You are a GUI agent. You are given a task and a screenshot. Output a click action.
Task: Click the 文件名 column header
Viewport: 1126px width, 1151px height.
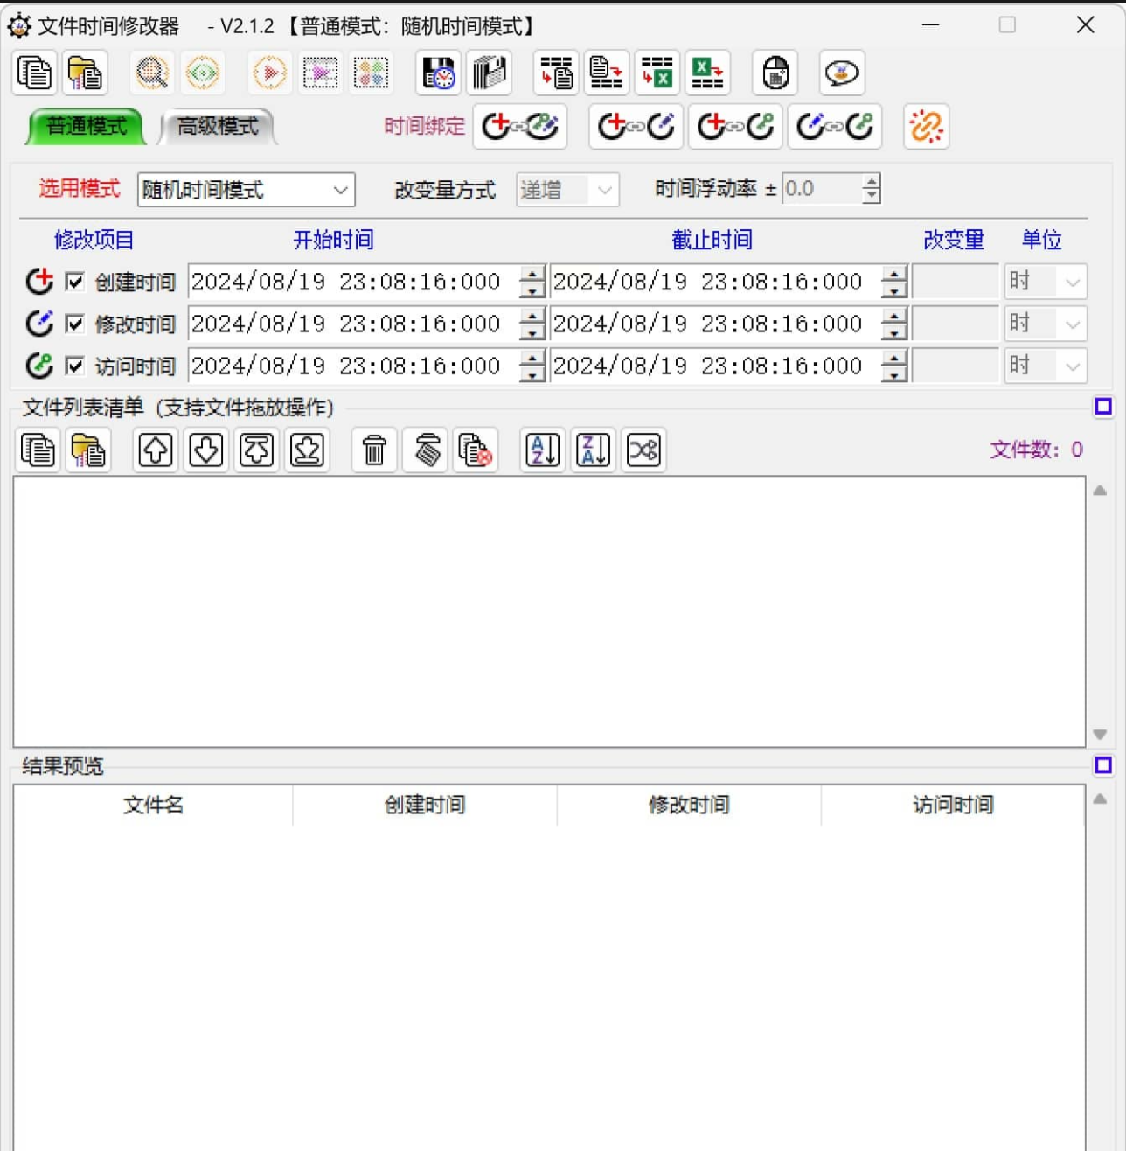coord(153,805)
